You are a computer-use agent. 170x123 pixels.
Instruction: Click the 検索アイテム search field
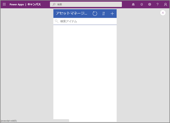pyautogui.click(x=85, y=21)
